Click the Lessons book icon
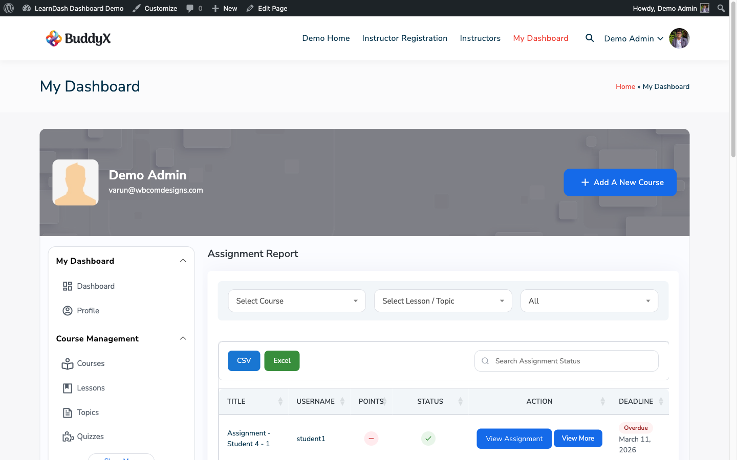The image size is (737, 460). (x=67, y=387)
